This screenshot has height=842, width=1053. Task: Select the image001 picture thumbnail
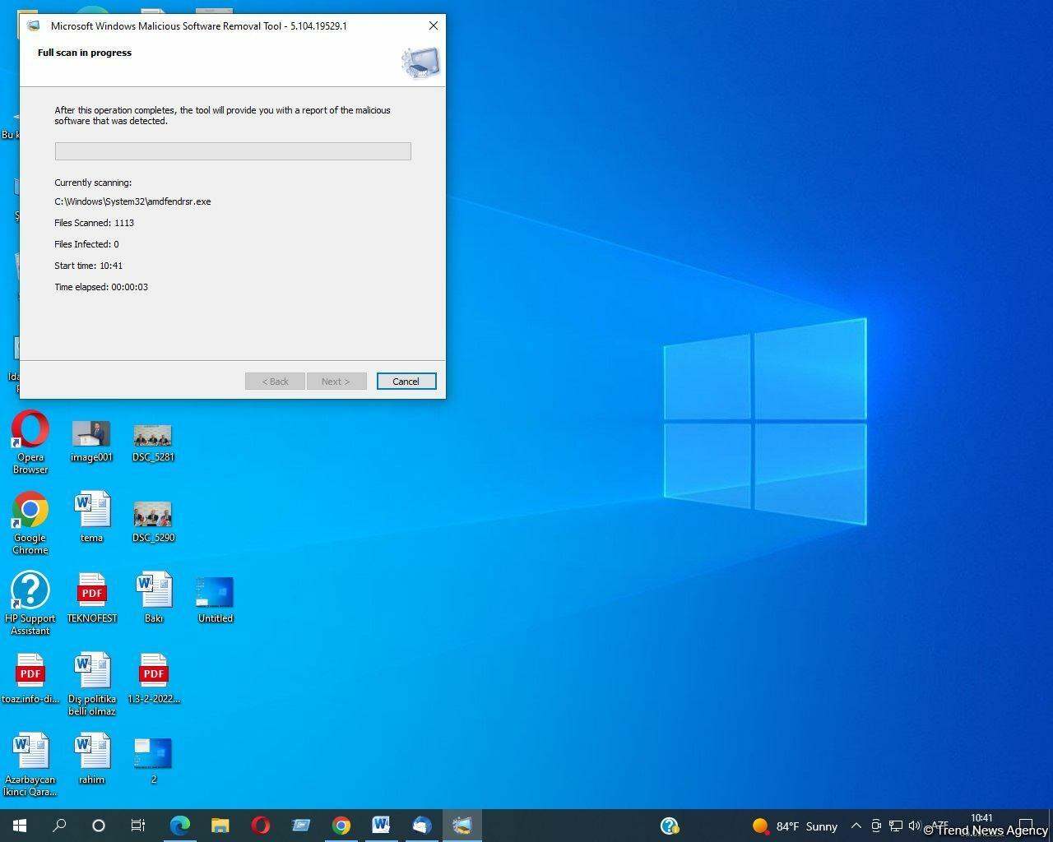pyautogui.click(x=91, y=442)
